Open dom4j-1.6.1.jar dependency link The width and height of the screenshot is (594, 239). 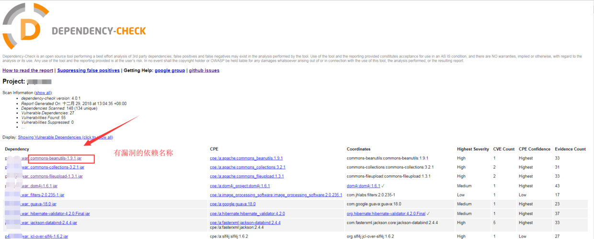(44, 186)
